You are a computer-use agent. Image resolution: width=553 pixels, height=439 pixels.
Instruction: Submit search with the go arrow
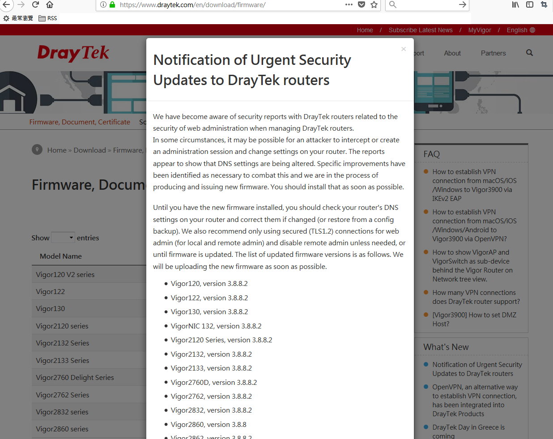tap(463, 4)
